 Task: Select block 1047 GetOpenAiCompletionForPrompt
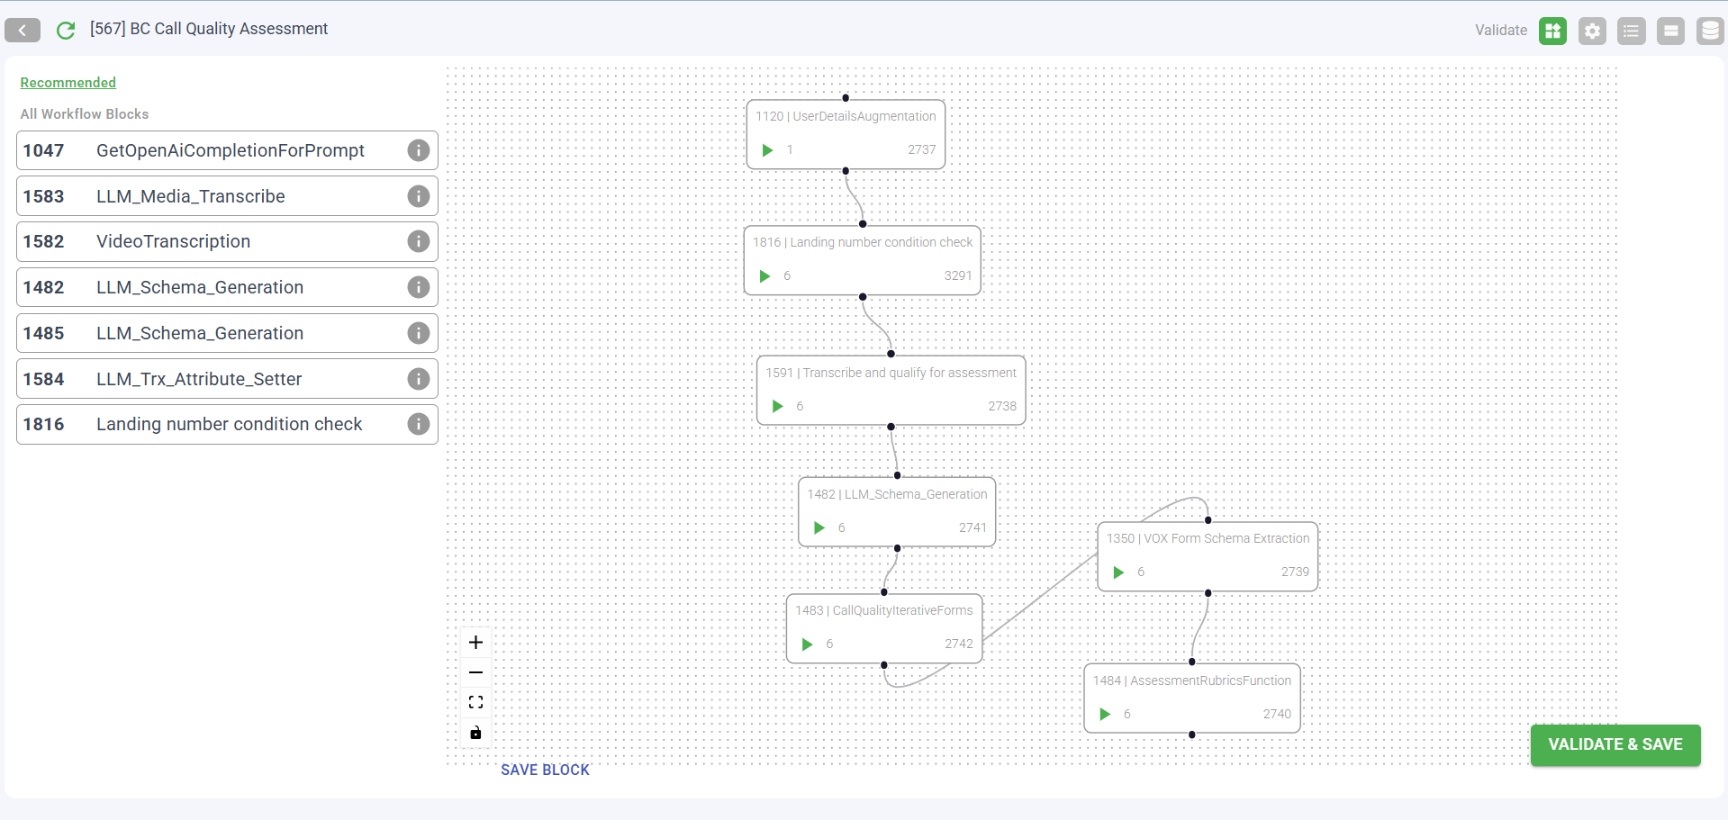227,150
